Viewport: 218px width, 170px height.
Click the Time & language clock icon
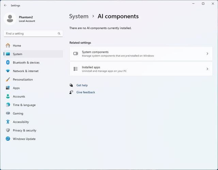tap(8, 105)
